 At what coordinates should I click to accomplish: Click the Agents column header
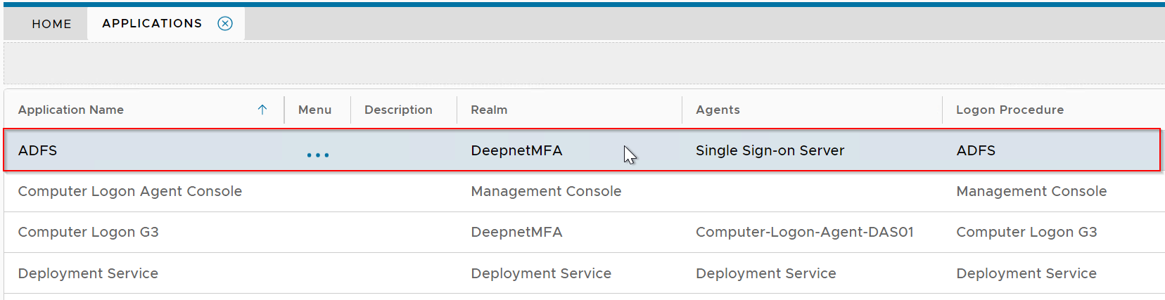coord(718,110)
